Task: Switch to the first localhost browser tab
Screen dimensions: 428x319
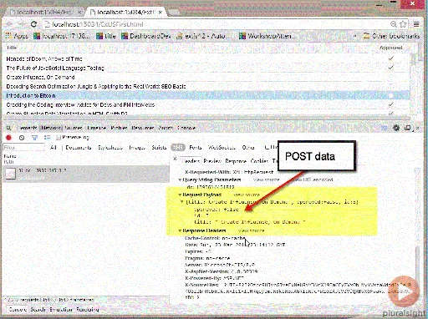Action: pos(44,13)
